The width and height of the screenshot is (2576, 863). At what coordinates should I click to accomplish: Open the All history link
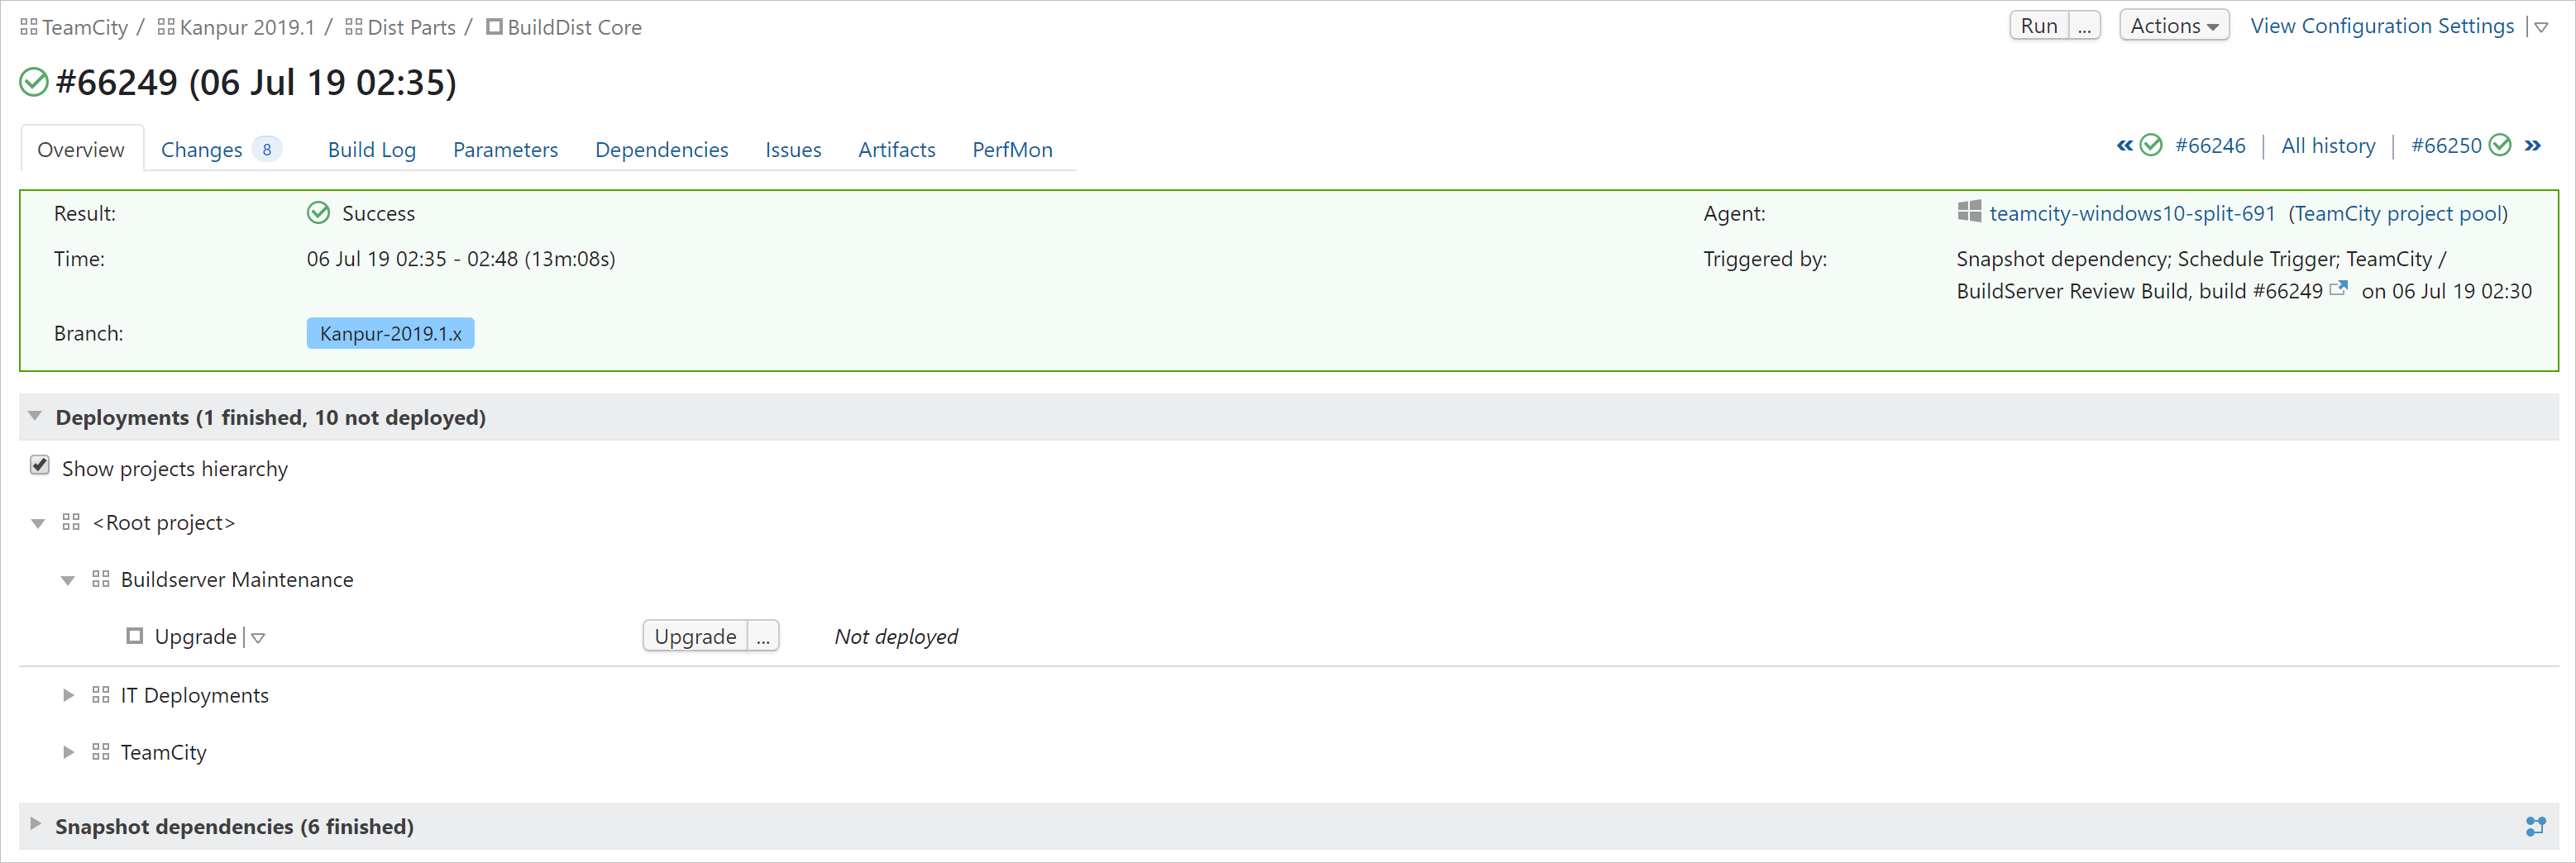point(2329,145)
